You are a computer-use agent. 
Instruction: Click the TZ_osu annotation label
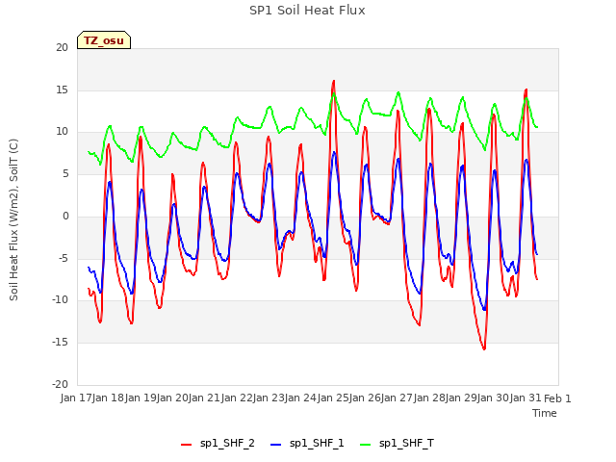(x=104, y=40)
